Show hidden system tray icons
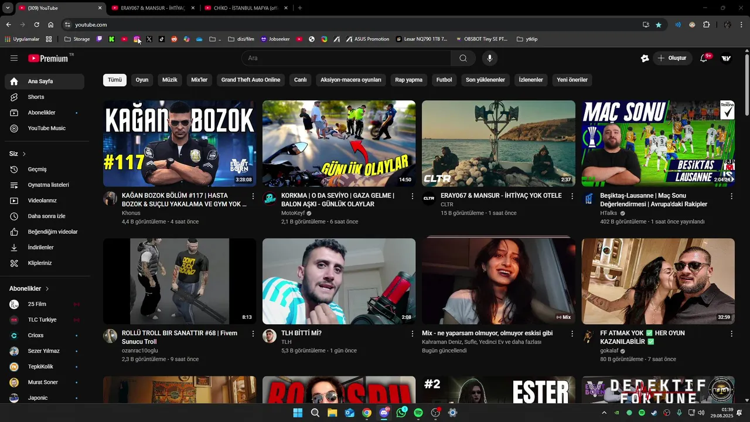 (604, 413)
